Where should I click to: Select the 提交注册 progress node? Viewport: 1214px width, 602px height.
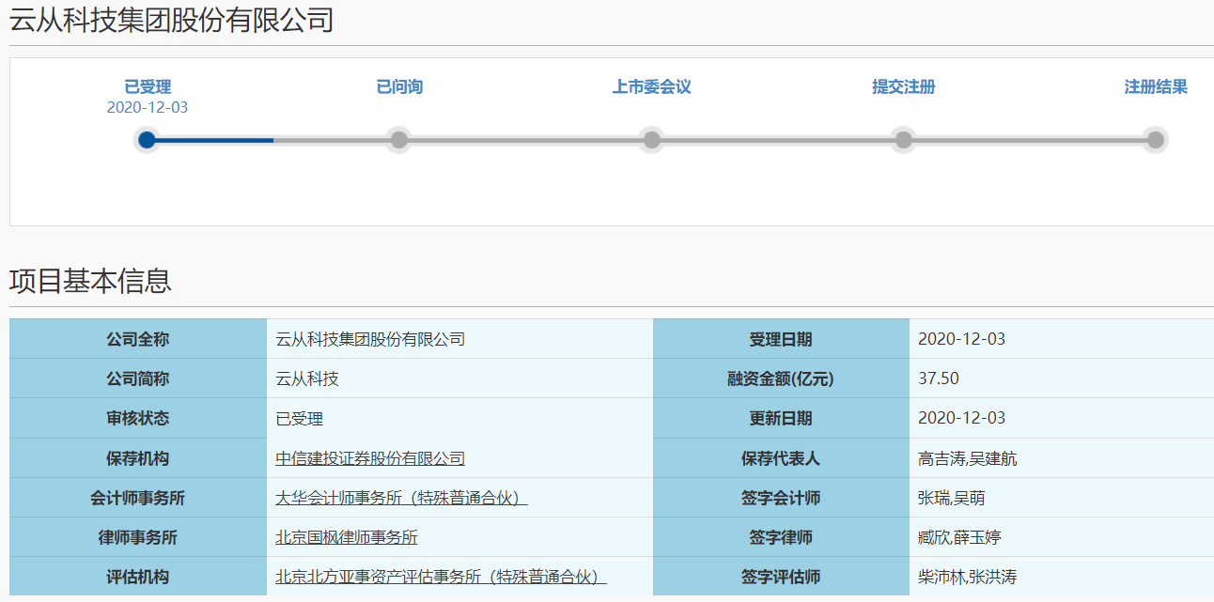(x=904, y=140)
